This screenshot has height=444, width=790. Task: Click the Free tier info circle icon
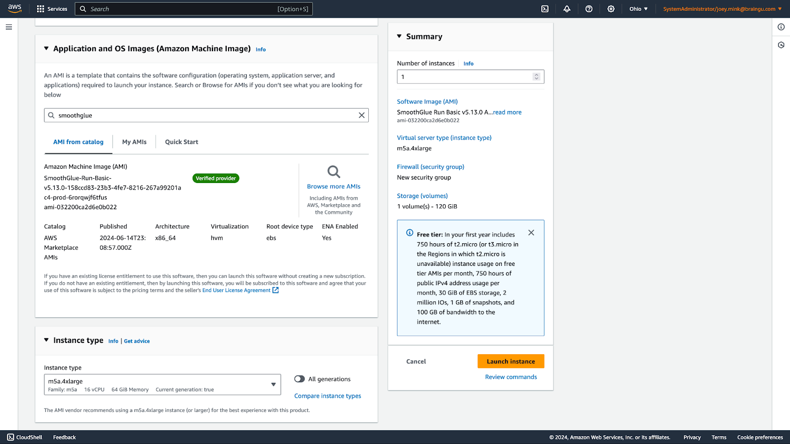coord(410,233)
